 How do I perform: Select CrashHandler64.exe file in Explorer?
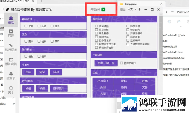[173, 58]
